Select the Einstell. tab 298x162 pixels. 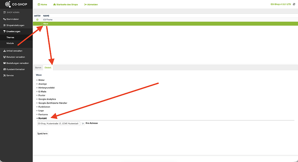click(48, 68)
